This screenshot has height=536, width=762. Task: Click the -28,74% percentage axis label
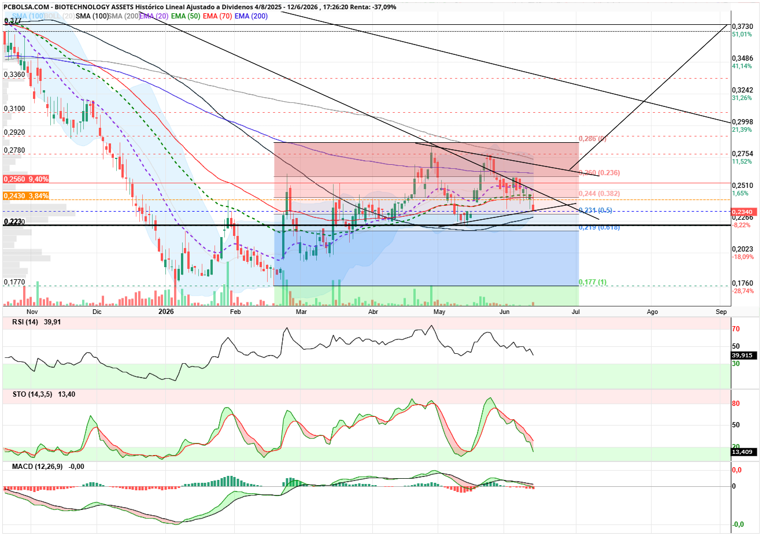click(743, 291)
